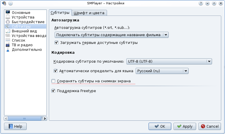Open the Устройства settings icon

[8, 17]
